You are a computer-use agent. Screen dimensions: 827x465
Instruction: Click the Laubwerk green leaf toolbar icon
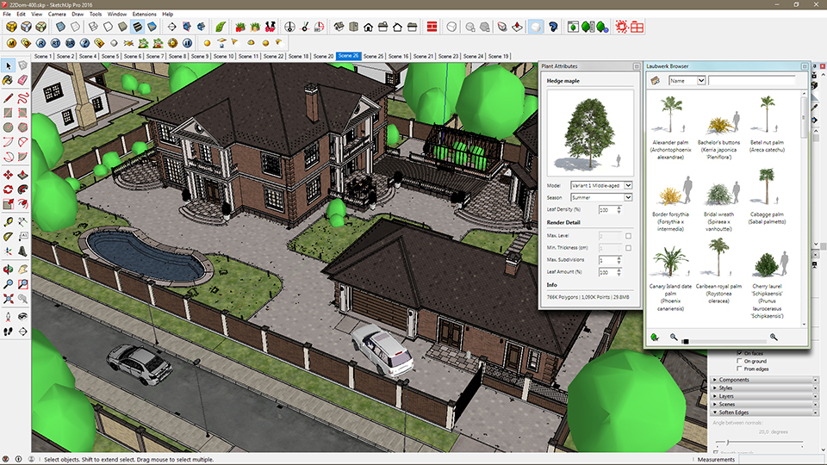tap(220, 27)
